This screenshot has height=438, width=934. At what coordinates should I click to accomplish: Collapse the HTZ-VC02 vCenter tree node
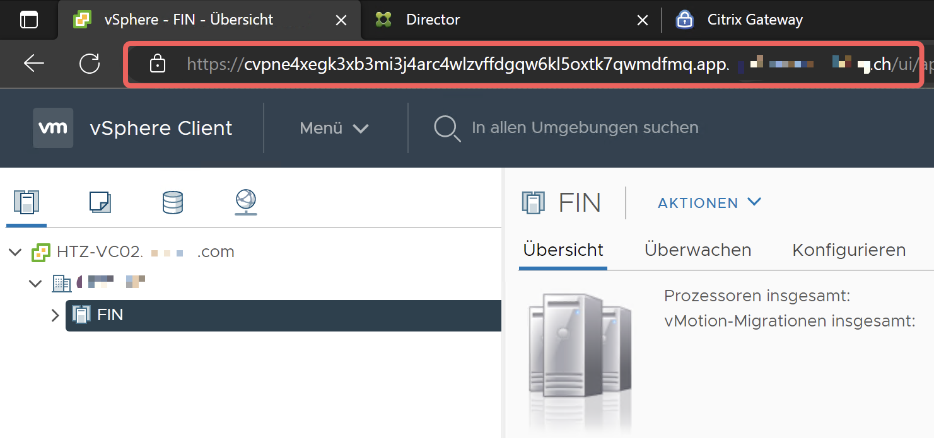point(15,251)
